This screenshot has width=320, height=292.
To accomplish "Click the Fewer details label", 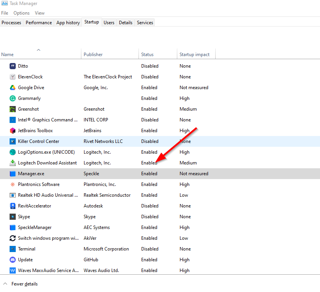I will (x=25, y=284).
